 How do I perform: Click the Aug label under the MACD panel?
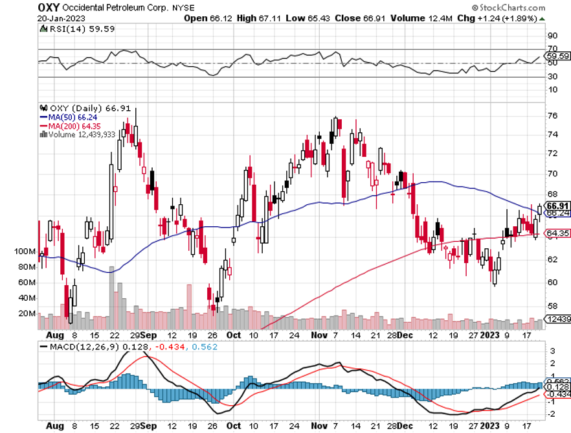coord(55,426)
